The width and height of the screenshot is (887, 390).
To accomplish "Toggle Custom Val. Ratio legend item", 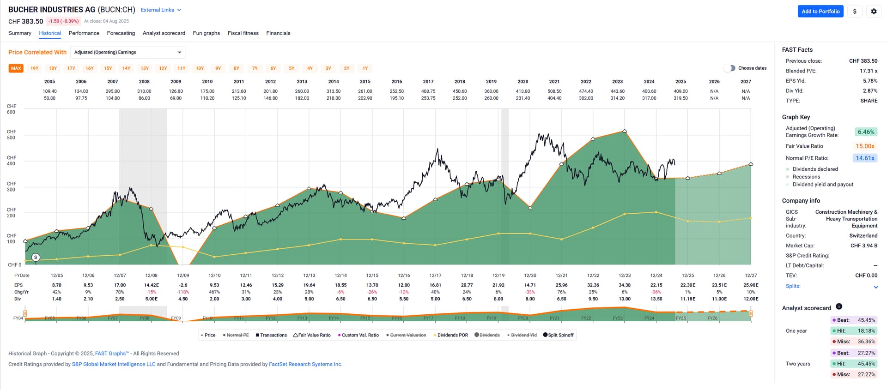I will tap(358, 335).
